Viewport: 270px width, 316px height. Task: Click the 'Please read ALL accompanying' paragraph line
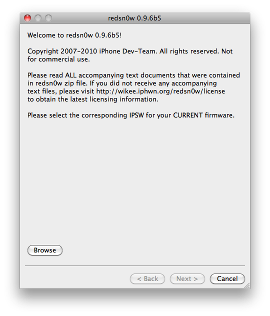tap(133, 75)
